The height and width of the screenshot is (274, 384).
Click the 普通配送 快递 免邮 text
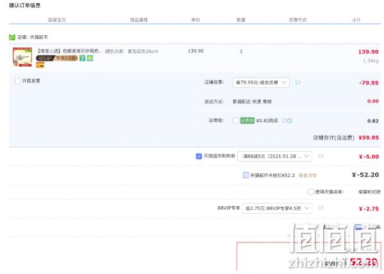(x=252, y=102)
